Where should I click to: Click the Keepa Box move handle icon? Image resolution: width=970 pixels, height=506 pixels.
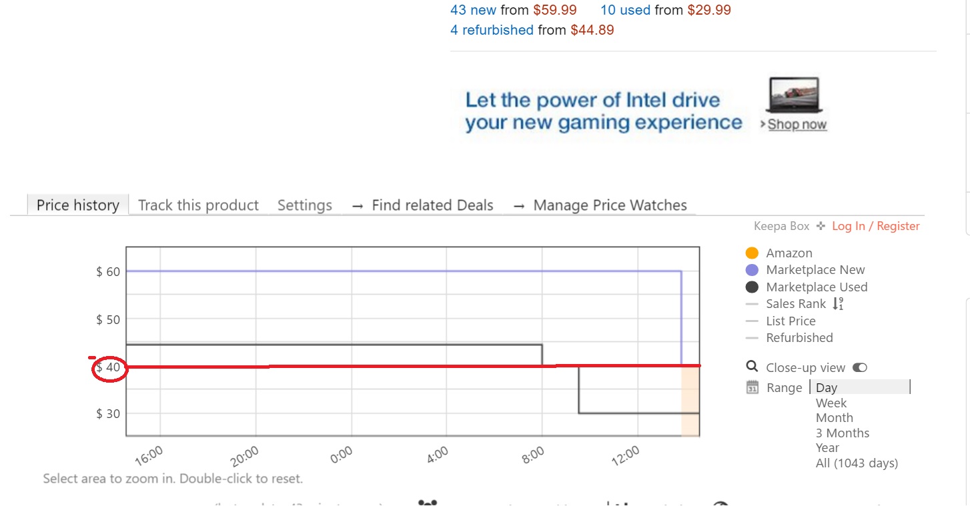[821, 227]
